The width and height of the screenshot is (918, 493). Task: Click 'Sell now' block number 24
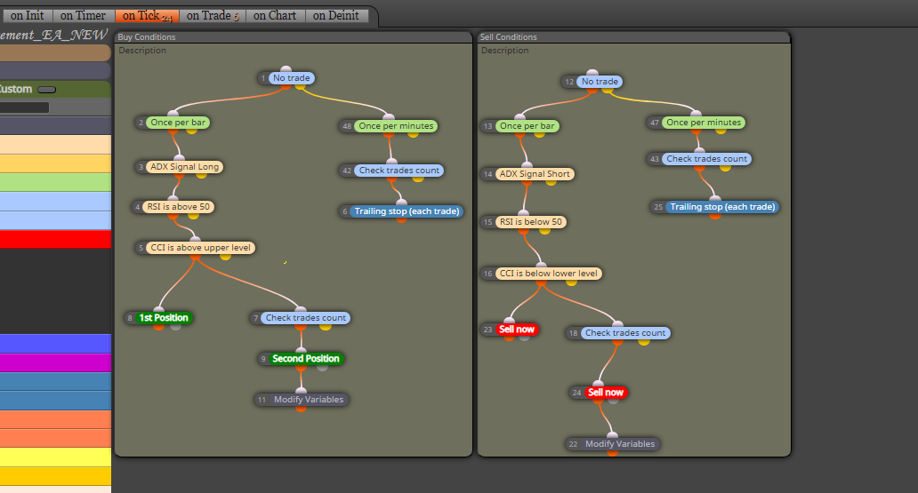point(606,393)
